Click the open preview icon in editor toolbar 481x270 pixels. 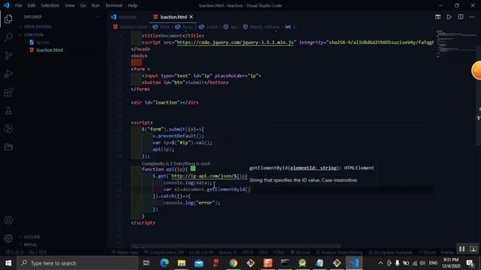point(437,16)
